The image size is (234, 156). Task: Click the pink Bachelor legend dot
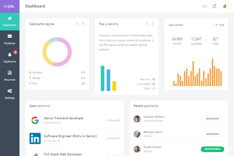(x=30, y=72)
